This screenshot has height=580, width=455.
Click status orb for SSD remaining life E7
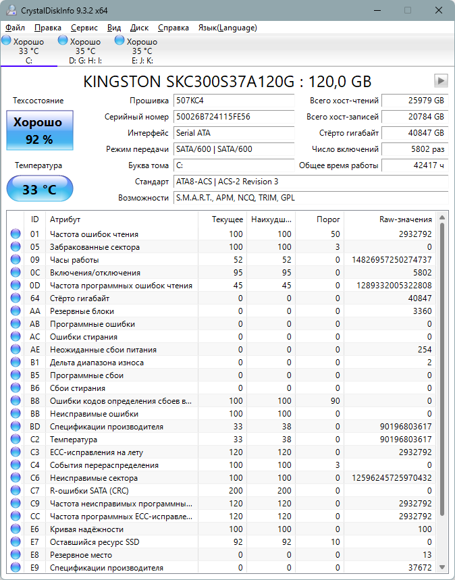click(x=16, y=542)
